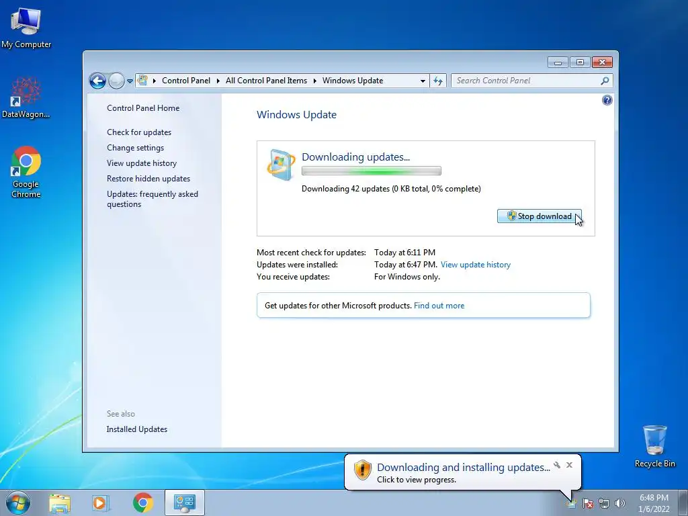The image size is (688, 516).
Task: Open My Computer desktop icon
Action: coord(26,27)
